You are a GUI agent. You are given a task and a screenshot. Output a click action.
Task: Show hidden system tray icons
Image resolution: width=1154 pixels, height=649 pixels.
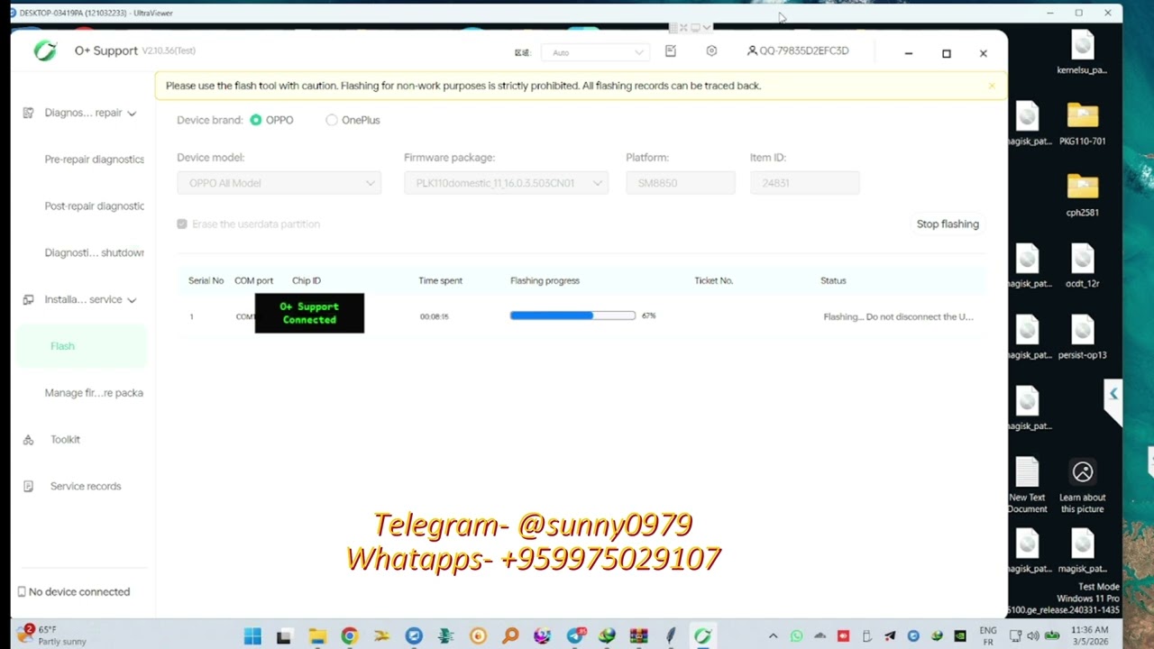[773, 636]
